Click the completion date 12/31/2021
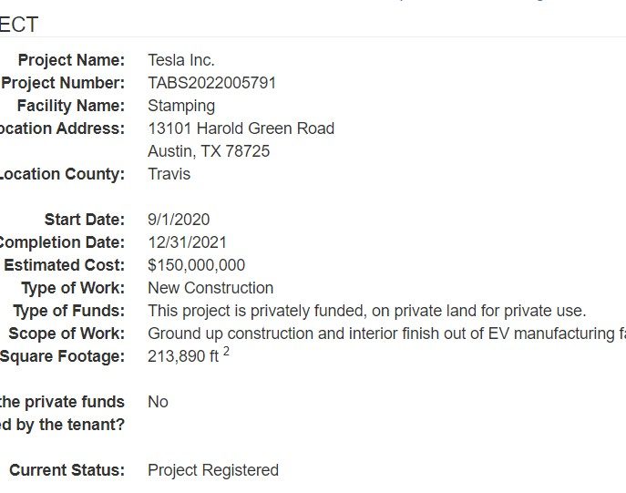626x493 pixels. click(187, 242)
